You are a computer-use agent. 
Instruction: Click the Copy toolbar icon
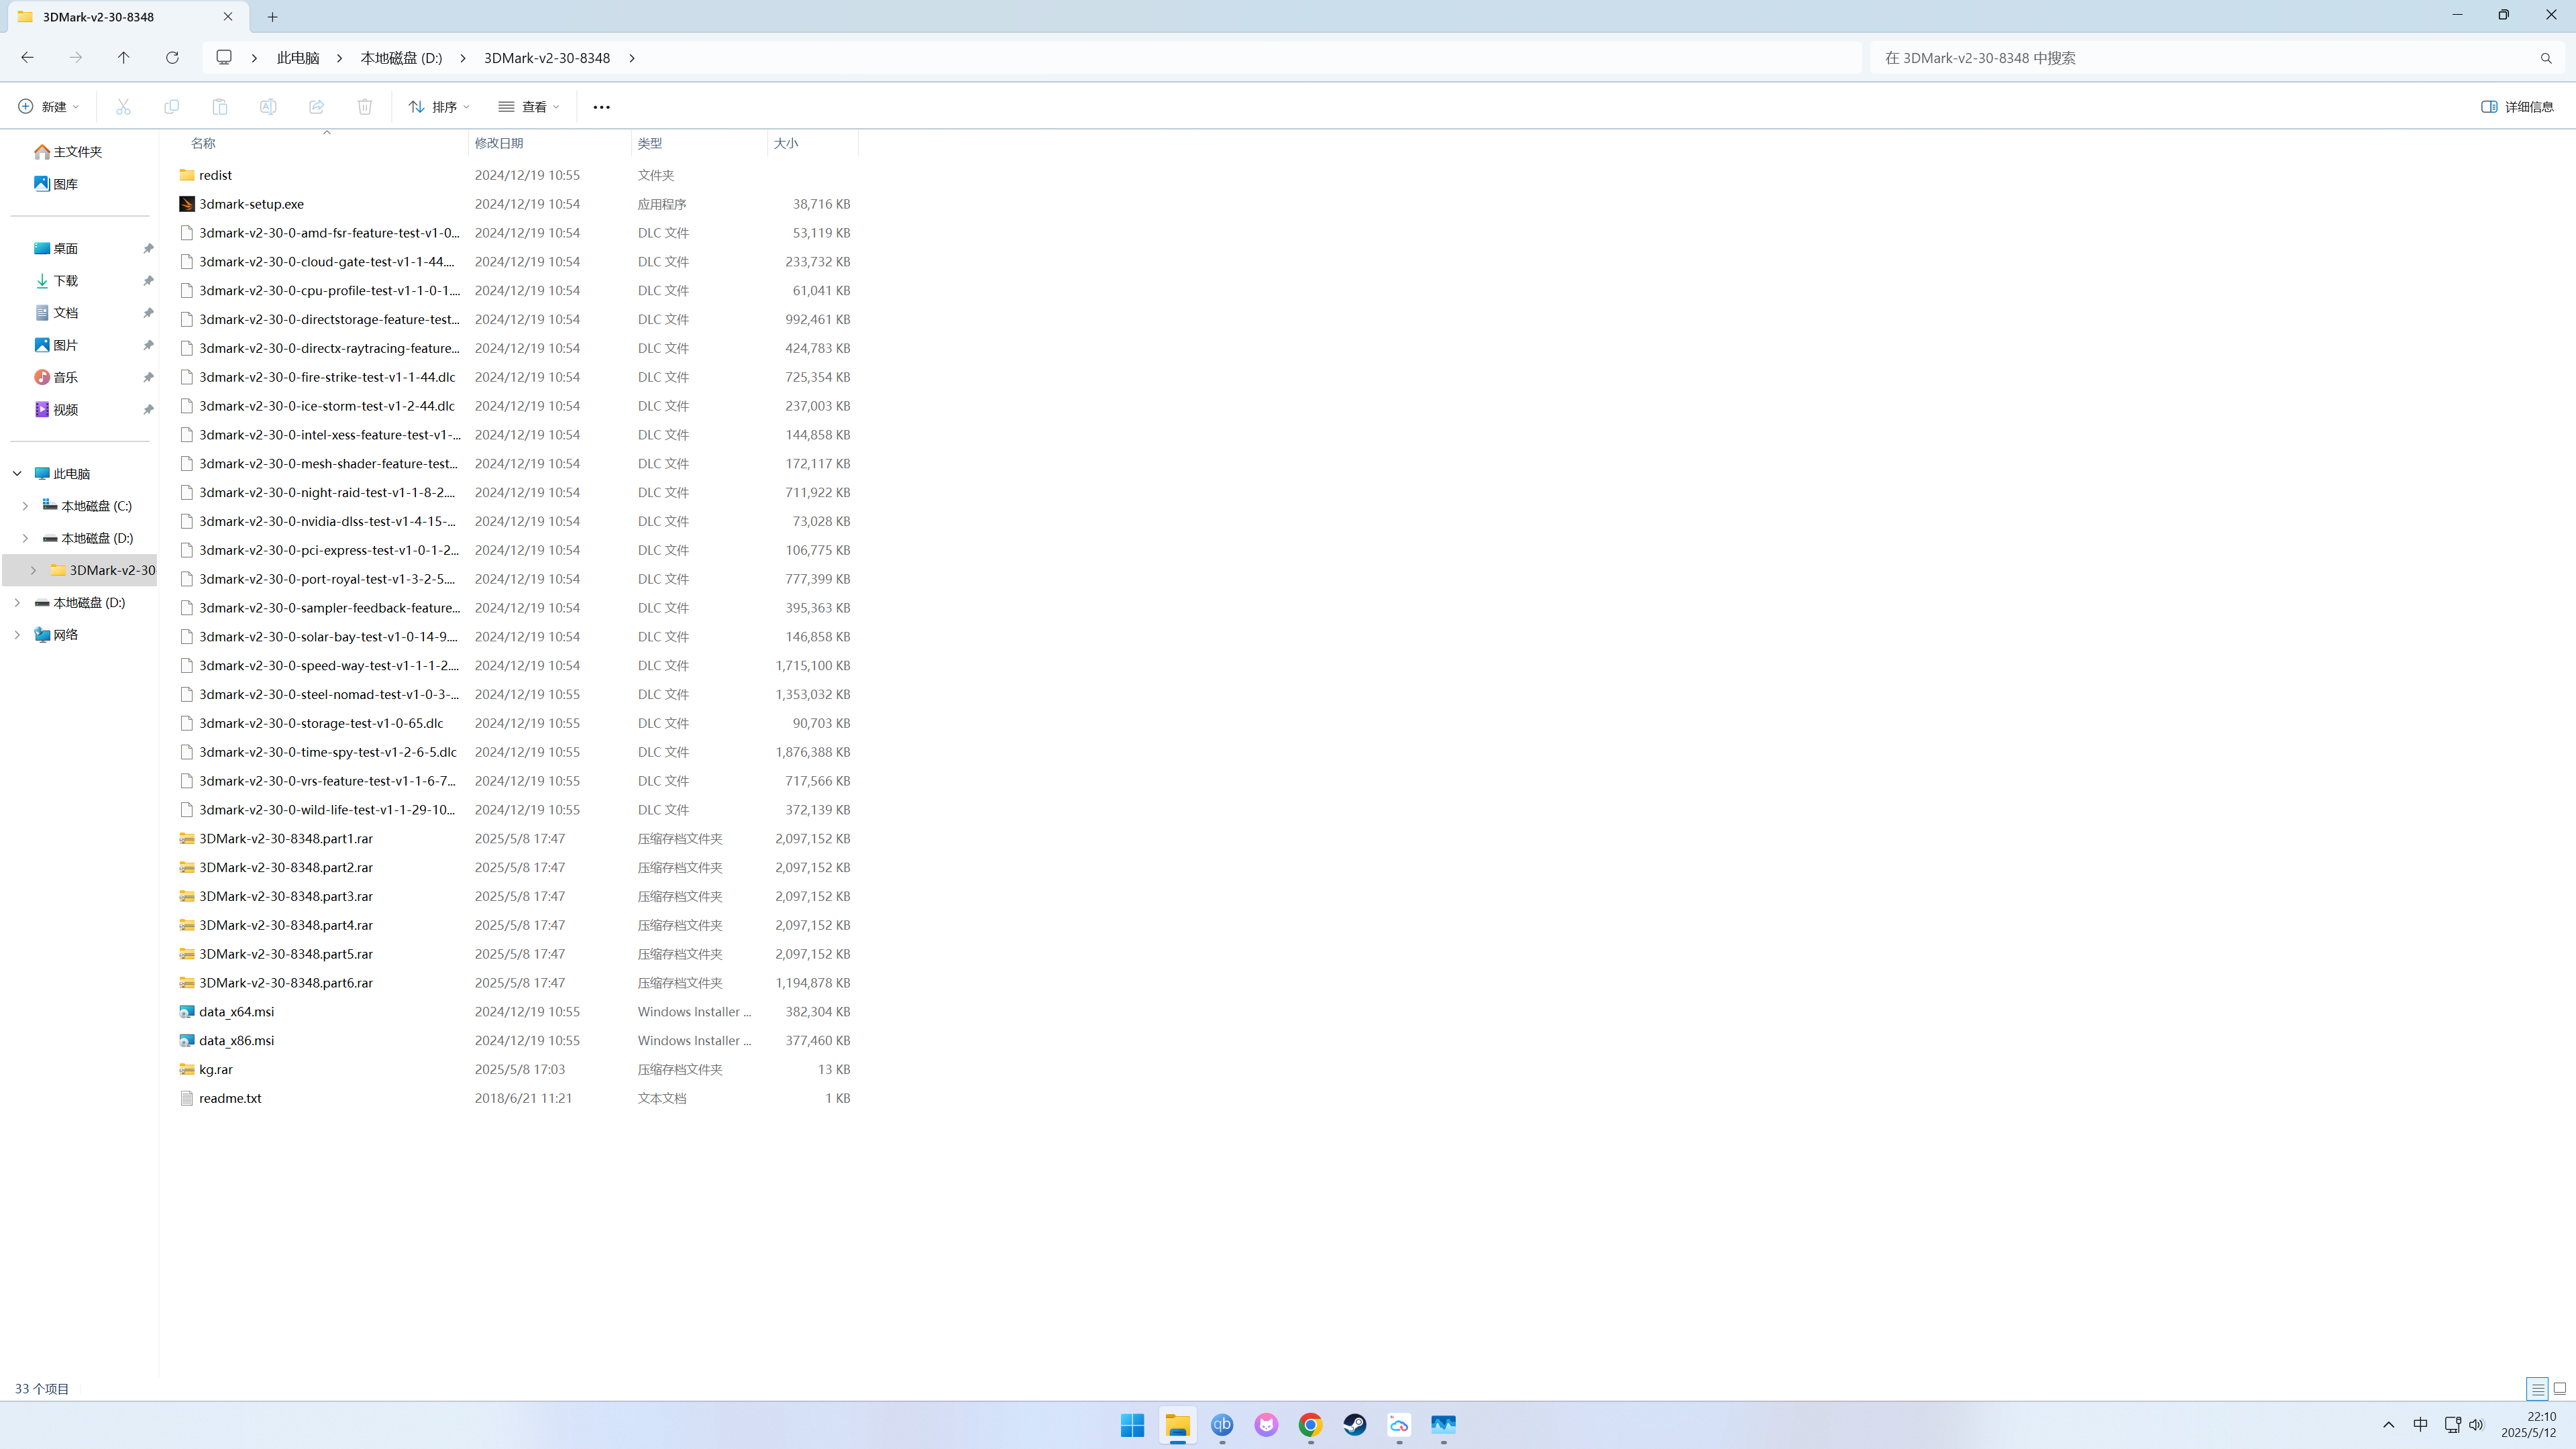coord(172,107)
